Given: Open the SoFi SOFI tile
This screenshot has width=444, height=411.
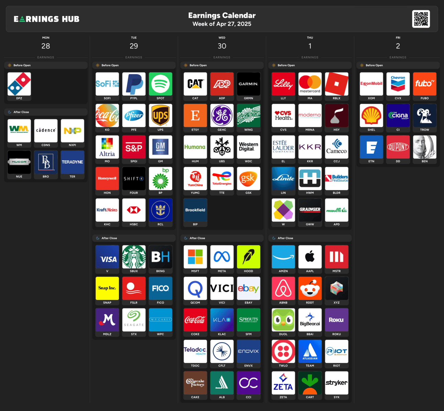Looking at the screenshot, I should (x=107, y=86).
